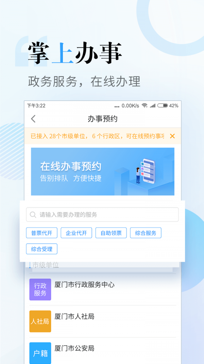The height and width of the screenshot is (364, 204).
Task: Click the 在线办事预约 banner image
Action: tap(103, 172)
